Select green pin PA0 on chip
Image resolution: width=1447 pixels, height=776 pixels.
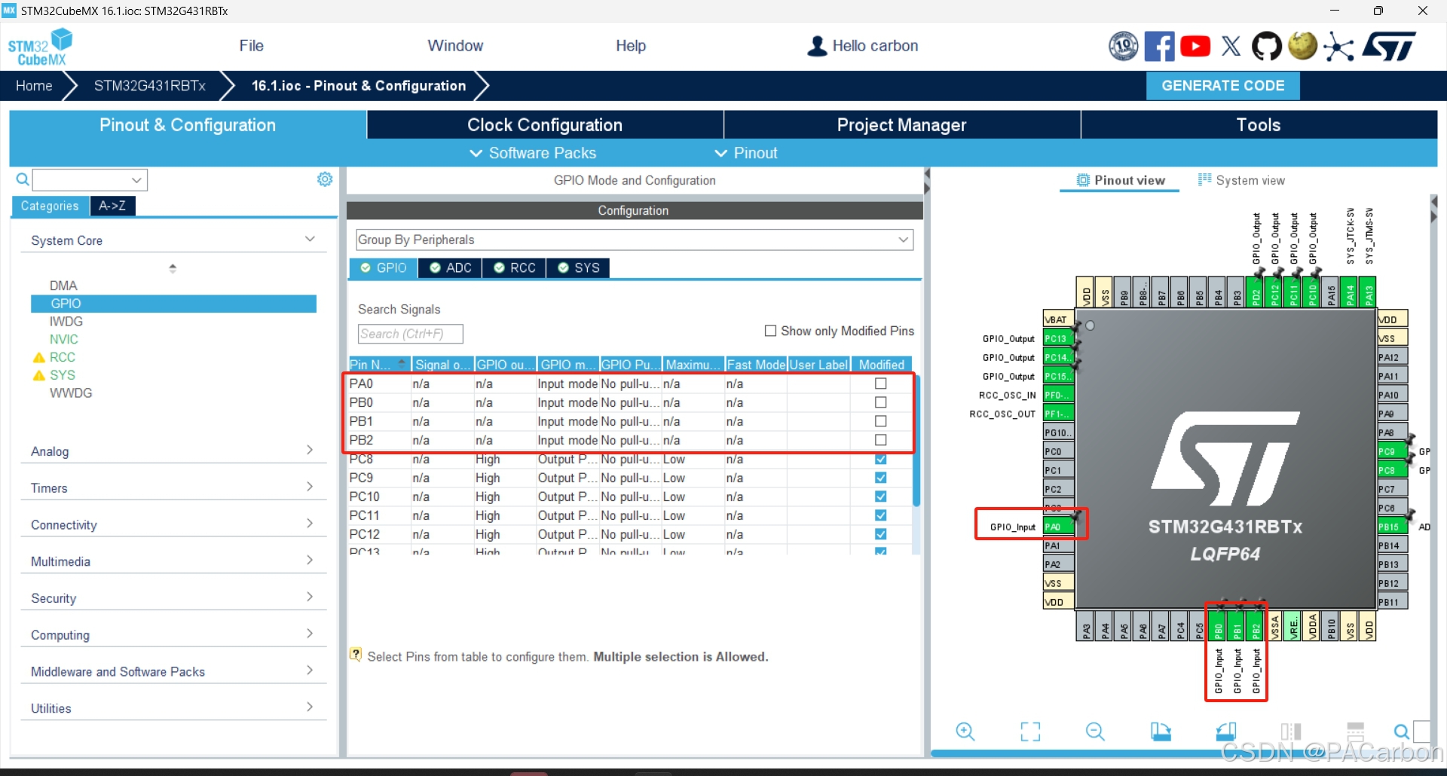point(1057,527)
